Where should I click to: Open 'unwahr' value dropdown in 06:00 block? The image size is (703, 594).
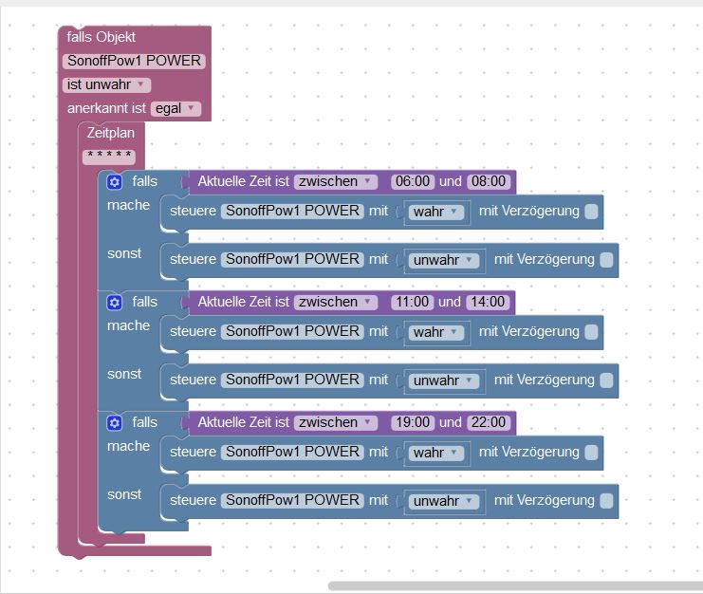point(443,260)
